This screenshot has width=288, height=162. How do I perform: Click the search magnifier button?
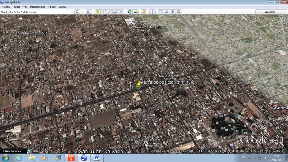coord(77,12)
